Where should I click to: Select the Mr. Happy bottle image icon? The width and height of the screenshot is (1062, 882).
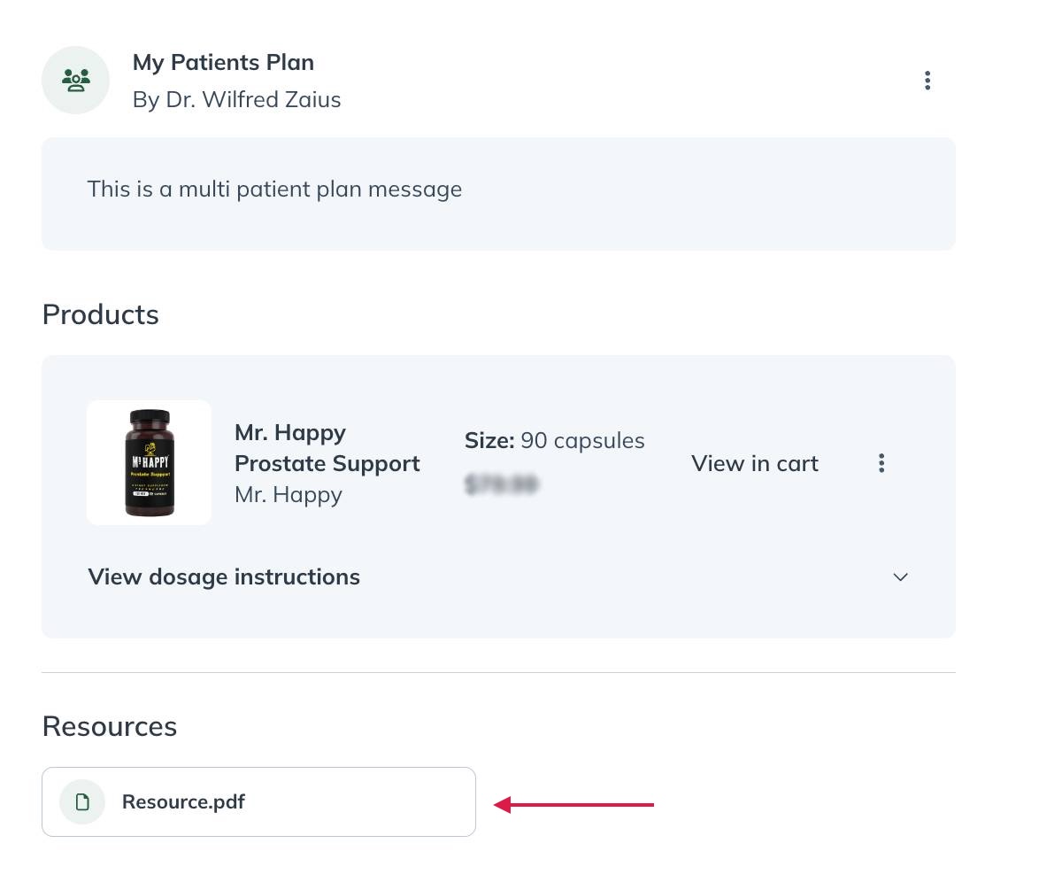[x=149, y=462]
